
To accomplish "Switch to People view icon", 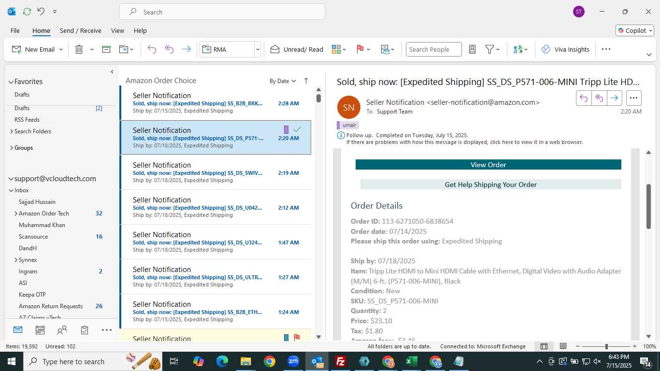I will point(62,330).
